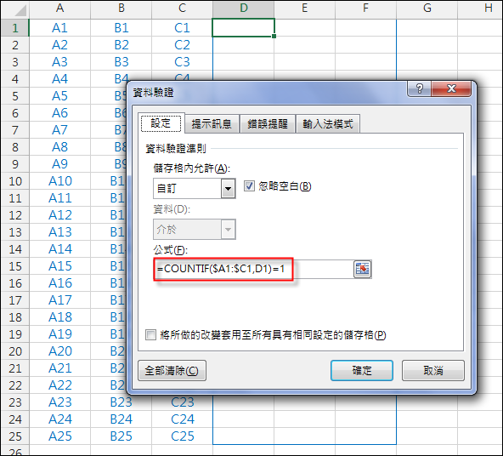
Task: Click cell containing A25
Action: 59,436
